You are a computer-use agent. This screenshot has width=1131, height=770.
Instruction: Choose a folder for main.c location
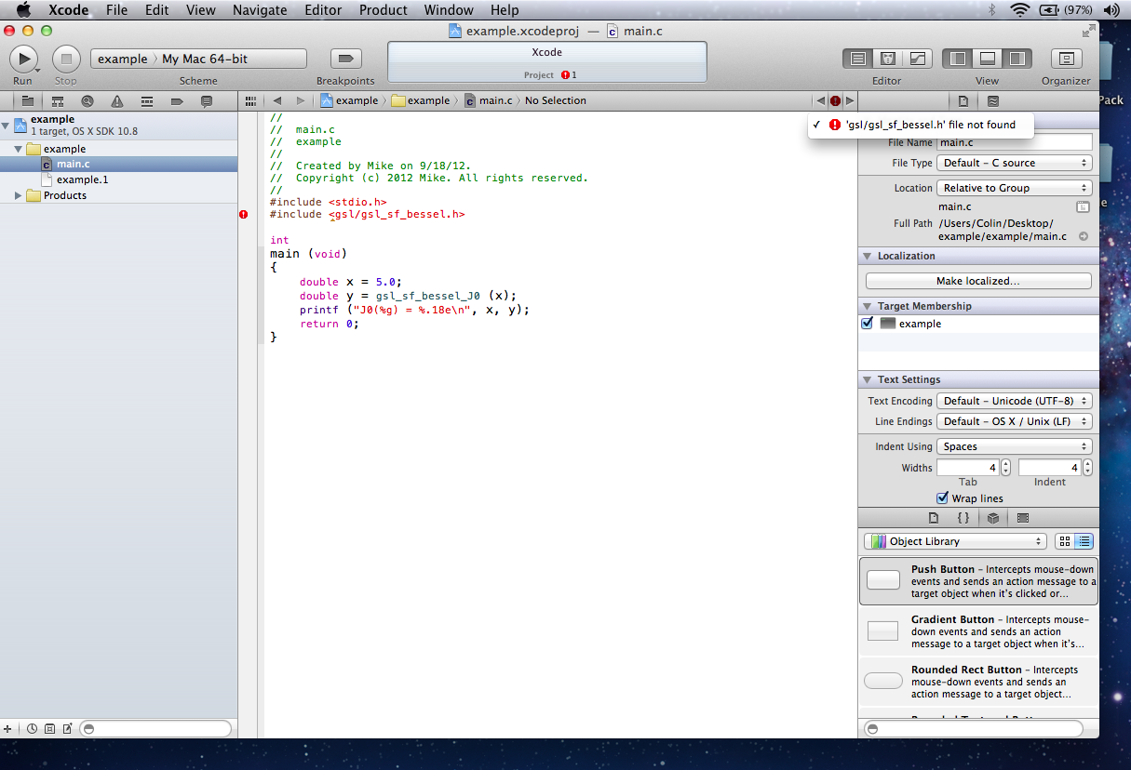(1083, 206)
